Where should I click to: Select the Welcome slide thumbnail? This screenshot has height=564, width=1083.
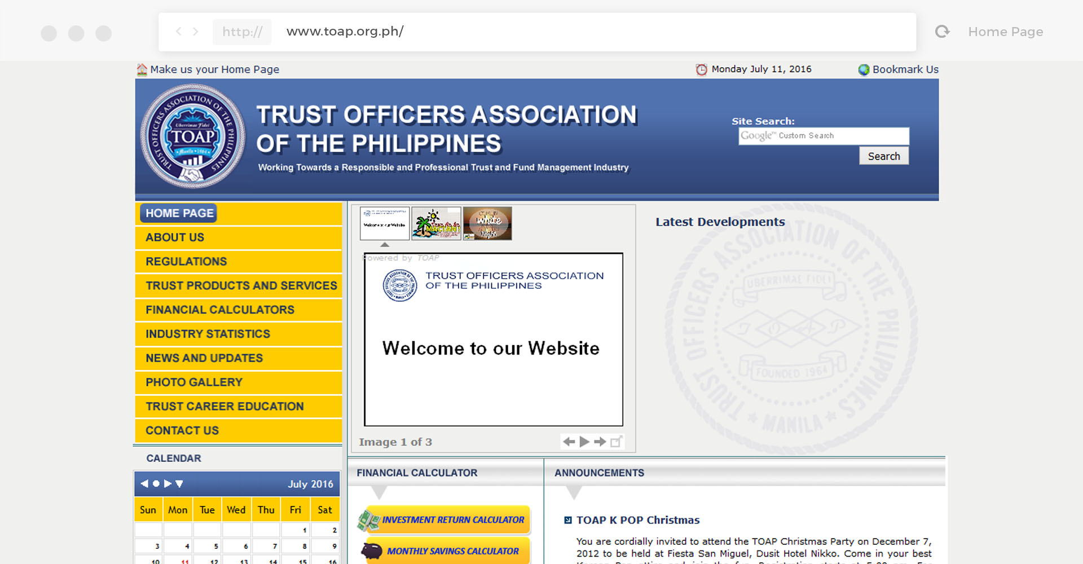point(385,223)
